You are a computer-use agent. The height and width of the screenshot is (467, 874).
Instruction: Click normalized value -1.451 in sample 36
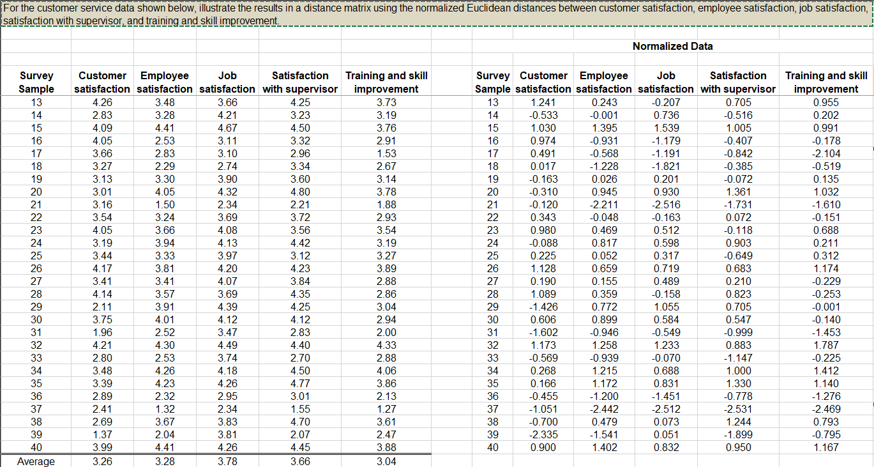point(667,396)
